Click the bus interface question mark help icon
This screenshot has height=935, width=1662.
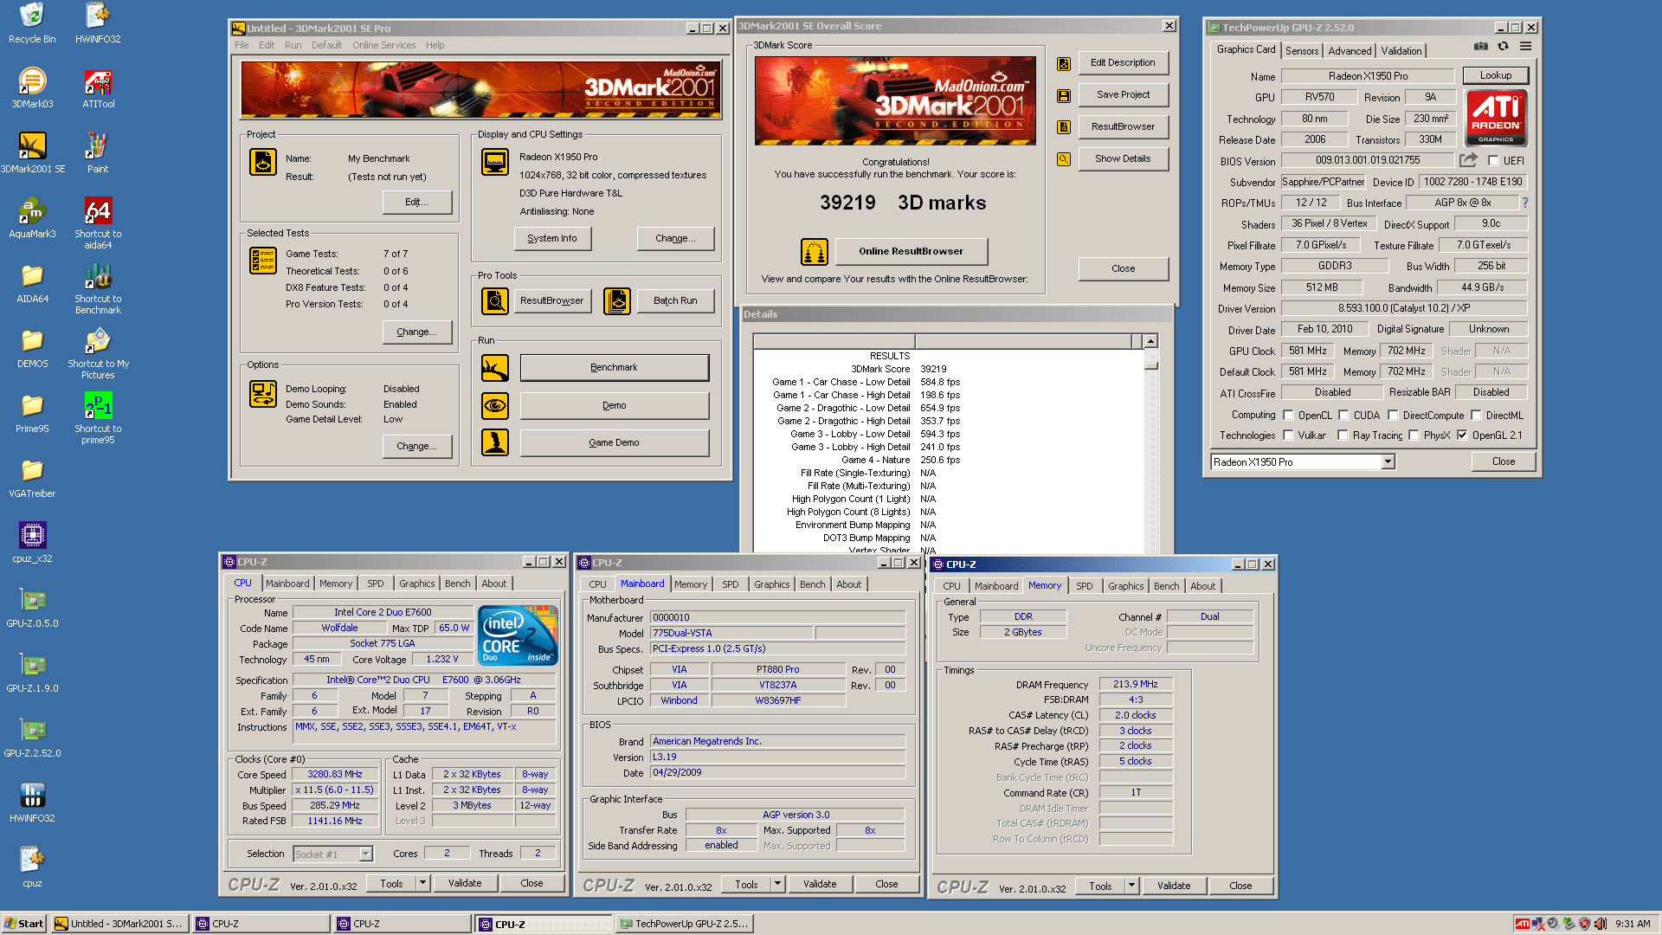(1524, 203)
